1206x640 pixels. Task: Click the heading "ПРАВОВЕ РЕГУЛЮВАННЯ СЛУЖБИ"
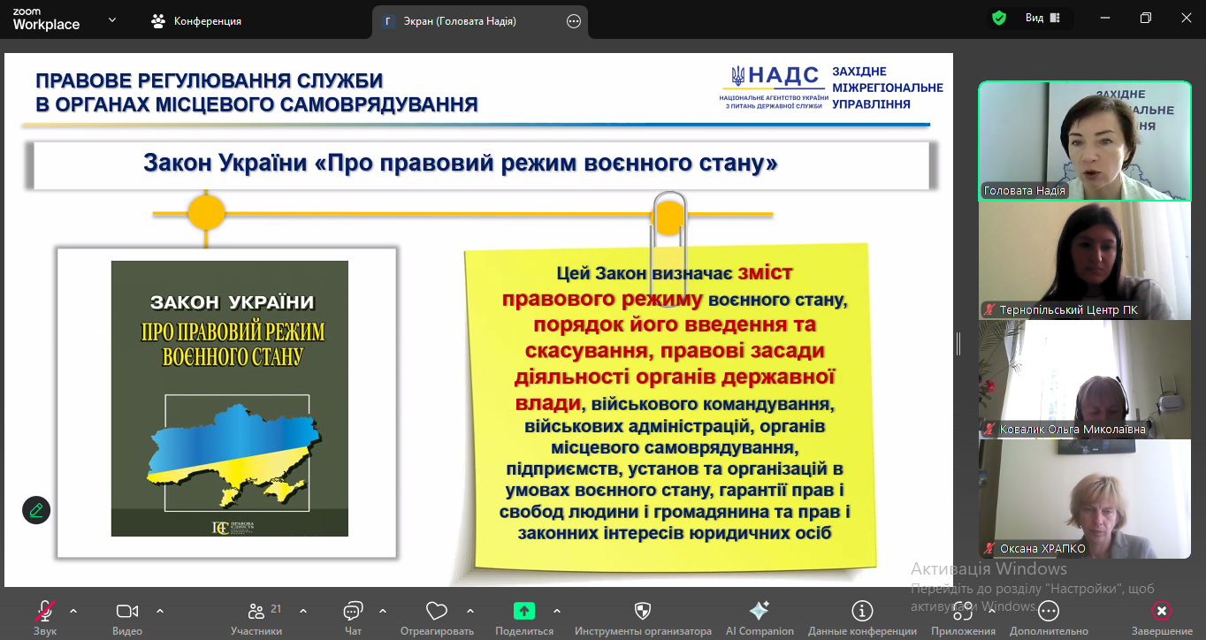click(210, 80)
